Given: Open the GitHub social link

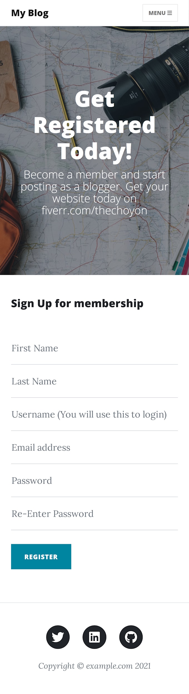Looking at the screenshot, I should pos(131,637).
